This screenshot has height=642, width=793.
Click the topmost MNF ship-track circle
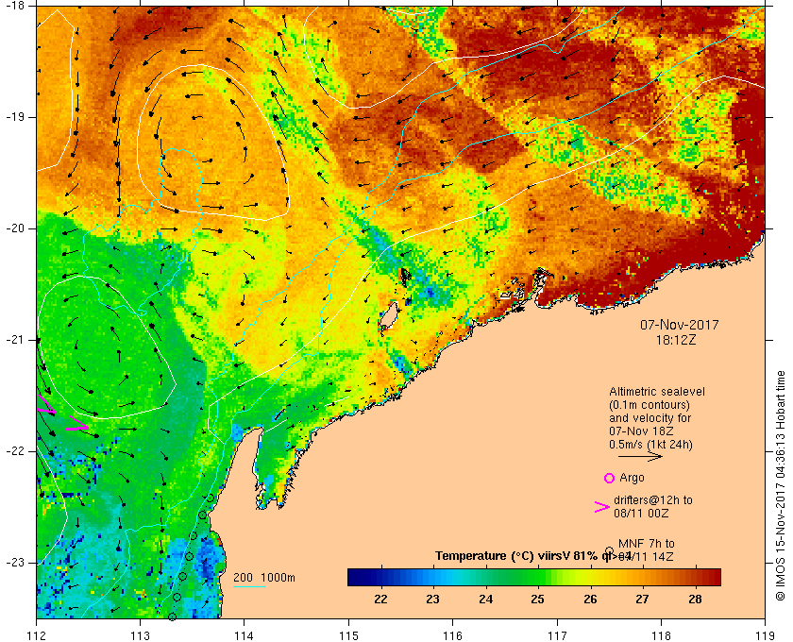coord(211,498)
